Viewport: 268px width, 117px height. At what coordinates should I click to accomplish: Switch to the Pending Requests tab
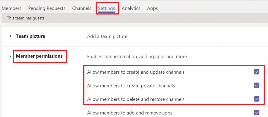tap(47, 8)
